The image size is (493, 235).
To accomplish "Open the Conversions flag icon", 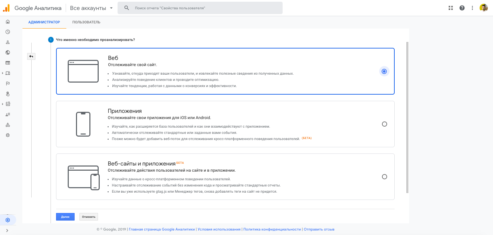I will tap(8, 83).
